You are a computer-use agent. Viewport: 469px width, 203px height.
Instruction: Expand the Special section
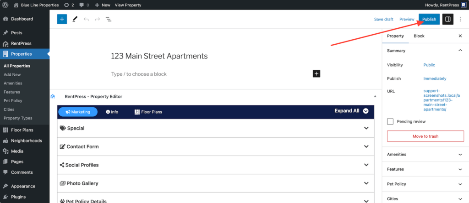216,128
